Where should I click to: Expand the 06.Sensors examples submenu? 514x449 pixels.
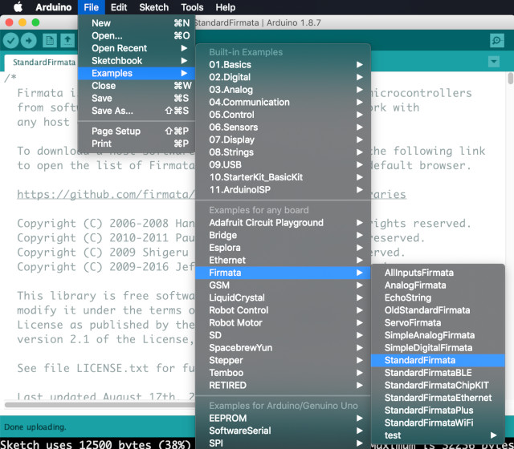(283, 127)
